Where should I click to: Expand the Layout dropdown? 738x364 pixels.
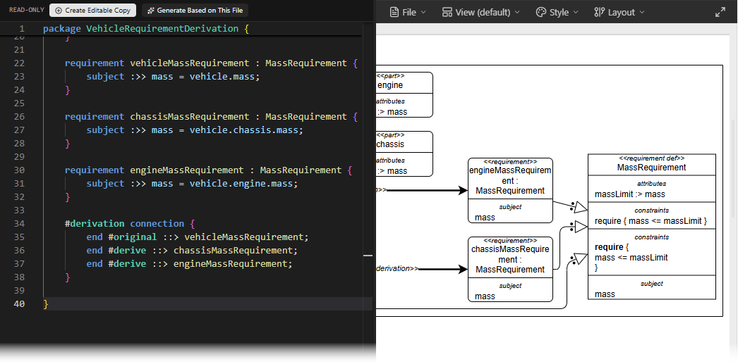pos(620,12)
